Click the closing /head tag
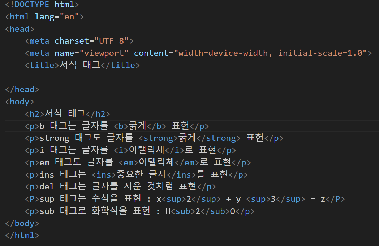The image size is (379, 246). [x=22, y=90]
